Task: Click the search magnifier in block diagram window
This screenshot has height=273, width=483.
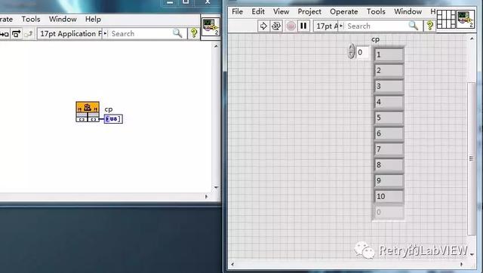Action: pos(177,33)
